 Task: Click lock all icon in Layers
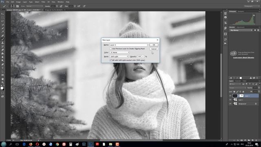pyautogui.click(x=243, y=91)
